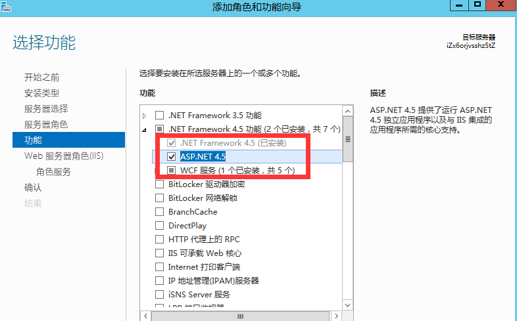
Task: Click the horizontal scrollbar thumb
Action: point(240,316)
